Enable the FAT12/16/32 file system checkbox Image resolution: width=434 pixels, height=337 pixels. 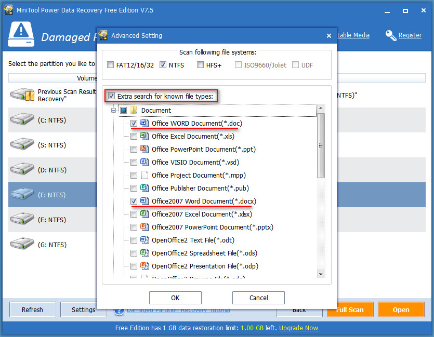[110, 65]
